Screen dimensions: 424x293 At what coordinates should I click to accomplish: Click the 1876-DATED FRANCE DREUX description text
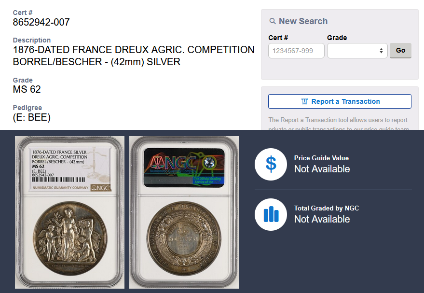[134, 56]
